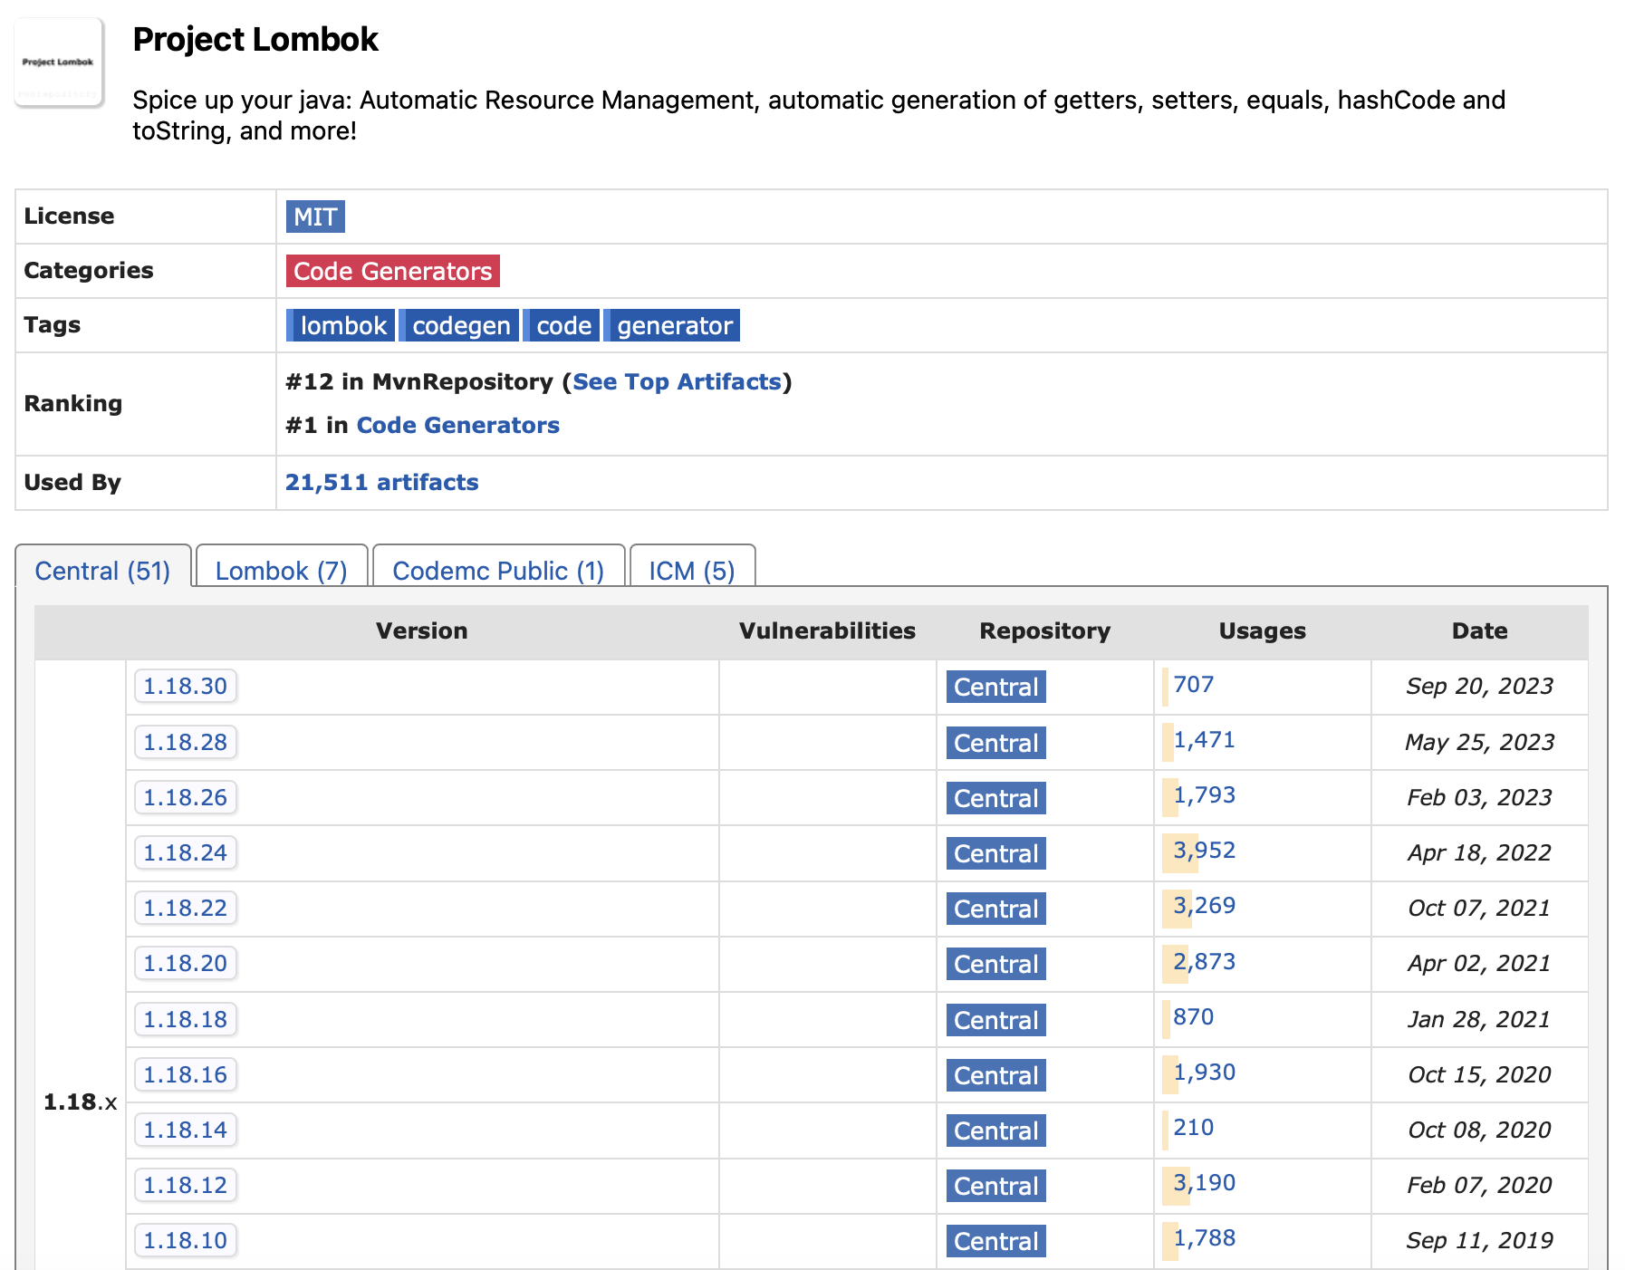Select the generator tag
This screenshot has width=1625, height=1270.
(x=672, y=325)
